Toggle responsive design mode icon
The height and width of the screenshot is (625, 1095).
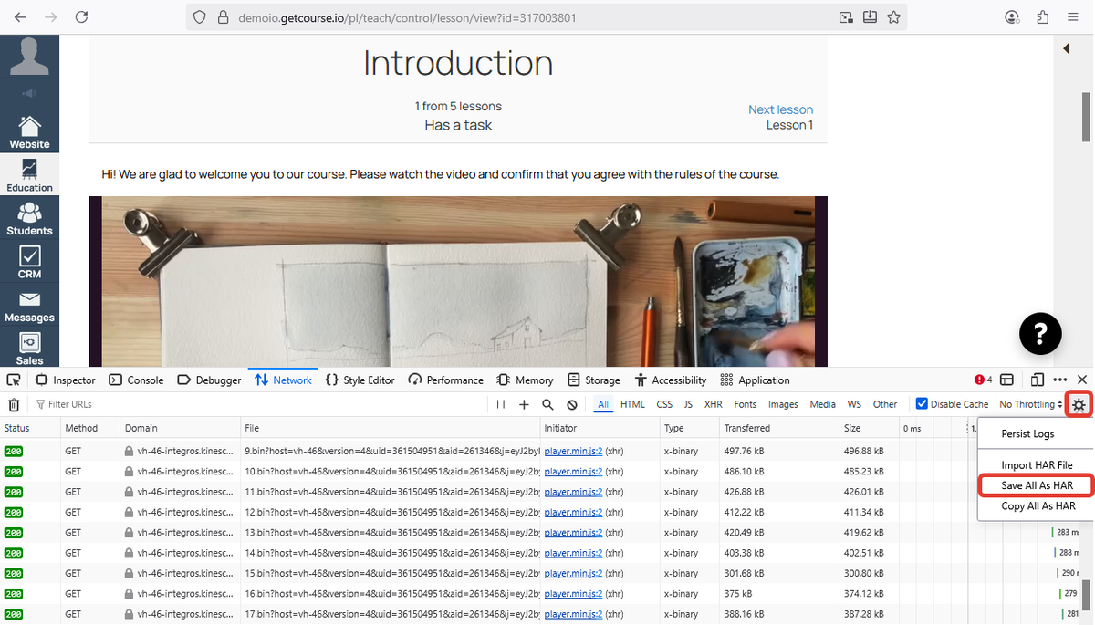1038,380
